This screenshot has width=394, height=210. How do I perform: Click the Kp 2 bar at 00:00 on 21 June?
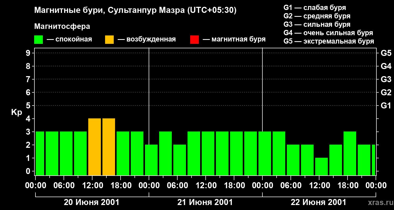151,160
